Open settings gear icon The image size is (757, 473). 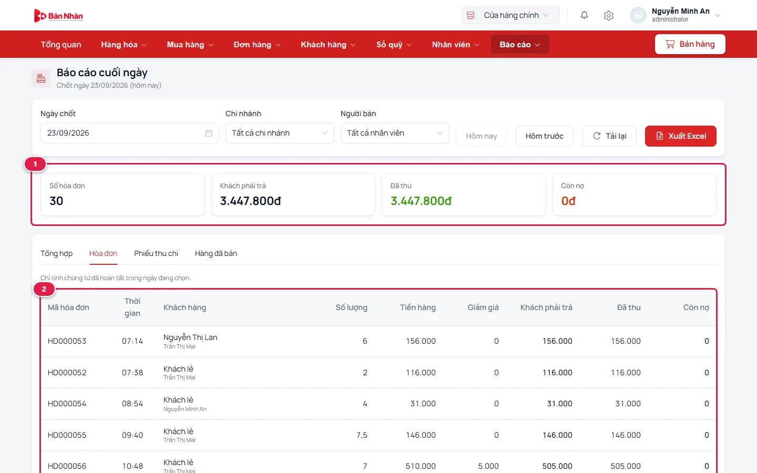[609, 15]
